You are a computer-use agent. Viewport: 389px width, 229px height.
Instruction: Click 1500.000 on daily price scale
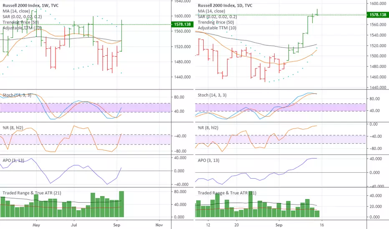[x=378, y=56]
